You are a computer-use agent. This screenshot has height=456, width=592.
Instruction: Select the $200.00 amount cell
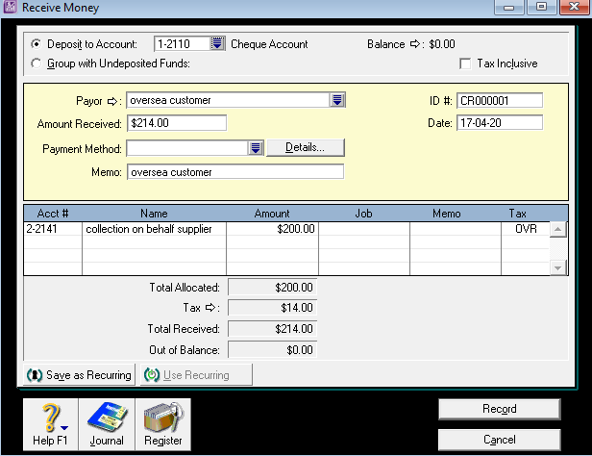point(272,229)
